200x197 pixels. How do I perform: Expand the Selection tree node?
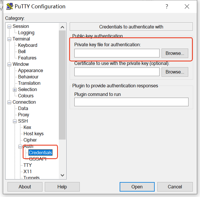[15, 90]
